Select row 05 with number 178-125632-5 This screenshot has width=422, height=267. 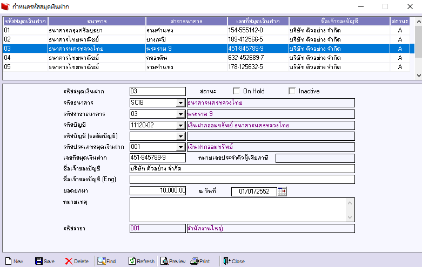click(x=206, y=67)
